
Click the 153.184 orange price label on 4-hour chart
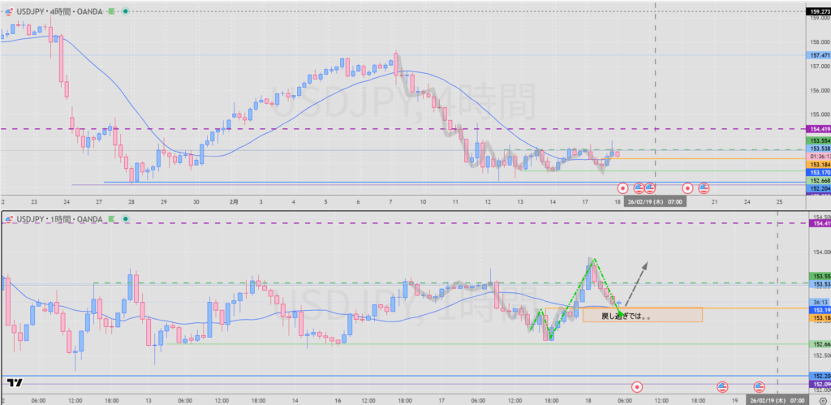pos(818,165)
